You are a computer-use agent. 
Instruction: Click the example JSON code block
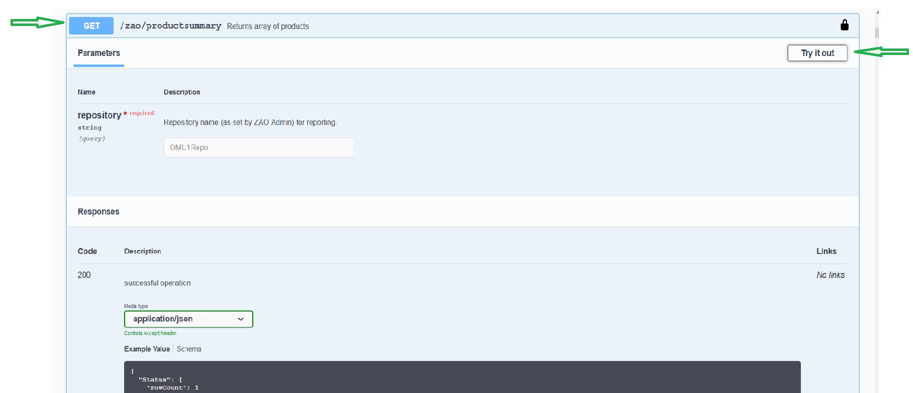tap(463, 377)
